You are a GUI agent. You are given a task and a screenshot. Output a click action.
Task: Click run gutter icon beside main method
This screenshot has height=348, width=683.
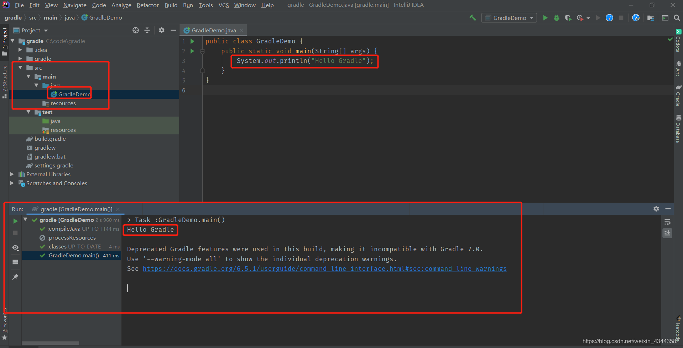pyautogui.click(x=192, y=51)
